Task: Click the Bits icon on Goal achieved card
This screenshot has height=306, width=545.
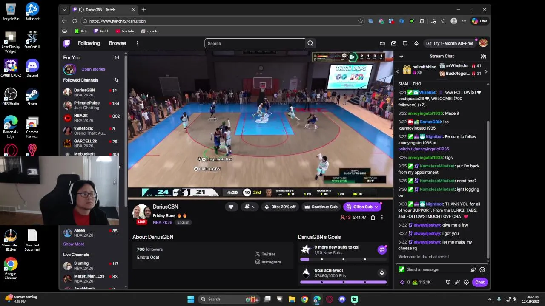Action: coord(382,273)
